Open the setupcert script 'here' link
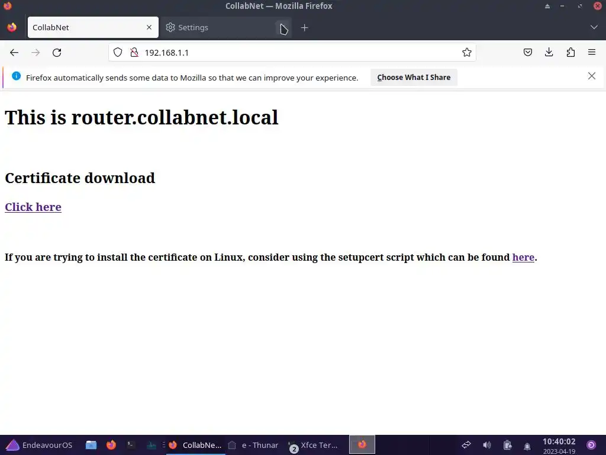This screenshot has height=455, width=606. pos(523,257)
